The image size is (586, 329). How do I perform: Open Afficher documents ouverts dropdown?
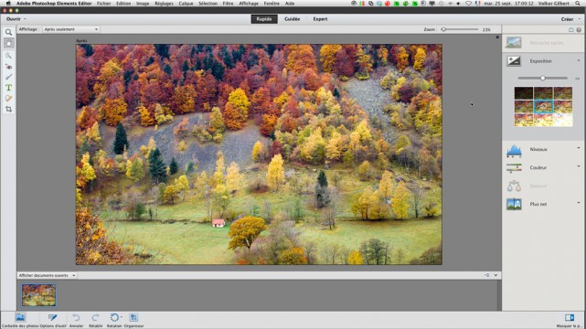point(47,275)
